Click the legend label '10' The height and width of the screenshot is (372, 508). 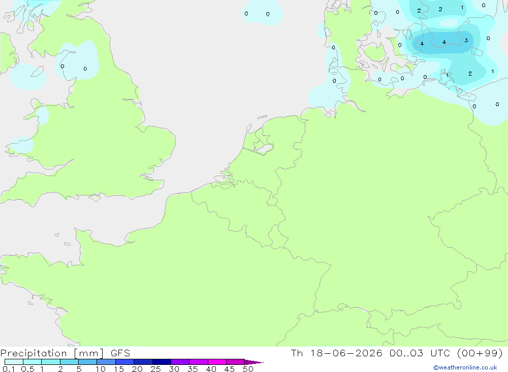click(x=101, y=369)
